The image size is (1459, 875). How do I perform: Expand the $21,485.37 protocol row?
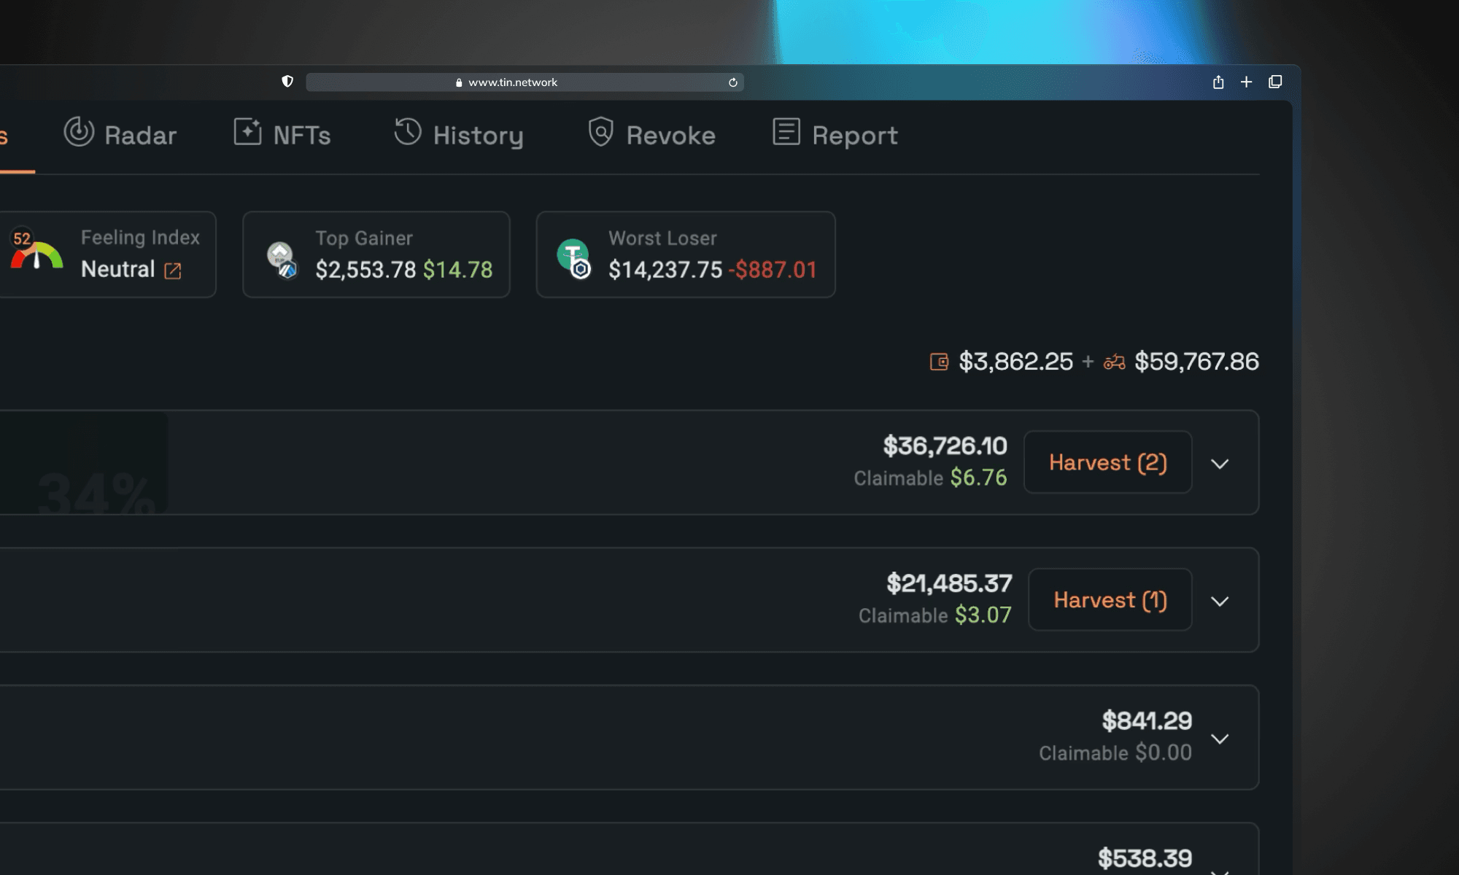(1218, 600)
